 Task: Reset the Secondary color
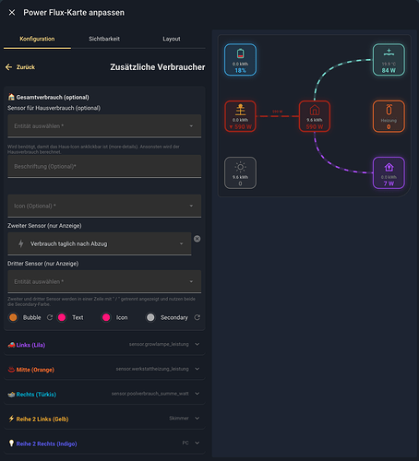coord(198,317)
